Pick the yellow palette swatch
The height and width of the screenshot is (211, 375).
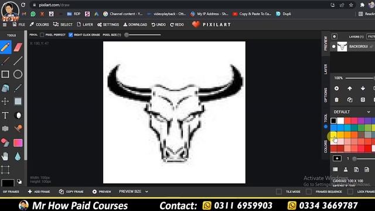(x=333, y=134)
